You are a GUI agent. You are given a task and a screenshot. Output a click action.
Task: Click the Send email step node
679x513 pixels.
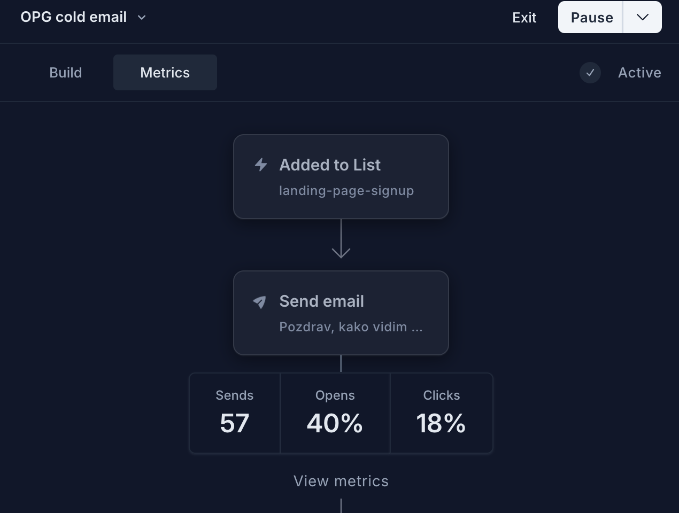tap(341, 313)
